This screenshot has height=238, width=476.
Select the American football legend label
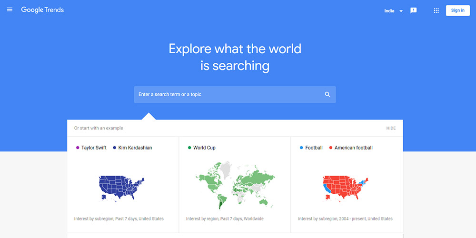(x=353, y=148)
